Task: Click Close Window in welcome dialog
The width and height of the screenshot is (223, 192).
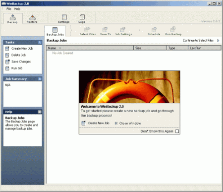Action: 128,124
